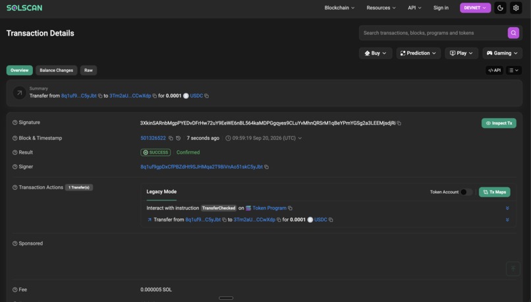This screenshot has width=531, height=302.
Task: Click Sign in
Action: [x=441, y=8]
